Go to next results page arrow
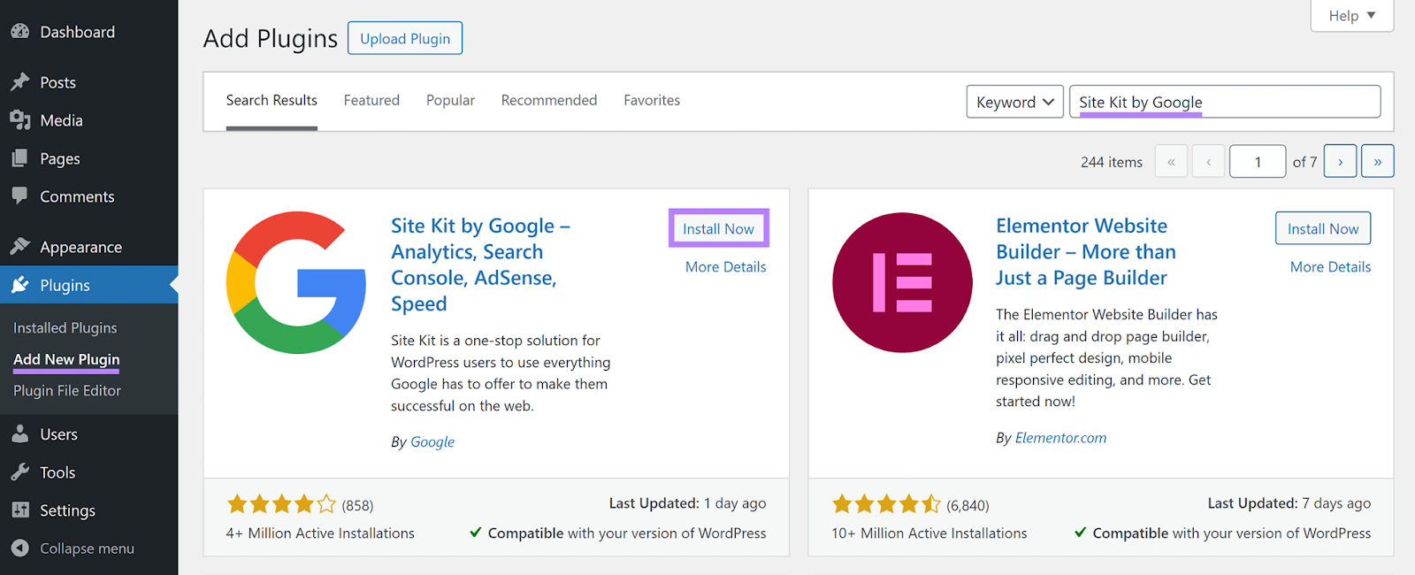1415x575 pixels. [1340, 161]
